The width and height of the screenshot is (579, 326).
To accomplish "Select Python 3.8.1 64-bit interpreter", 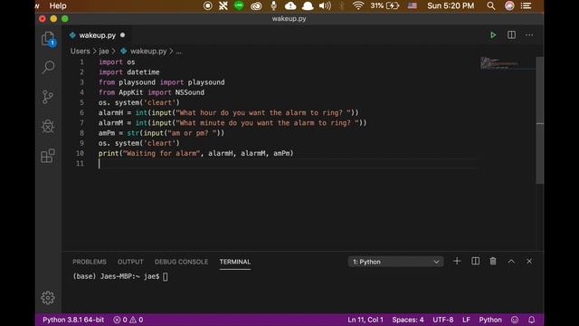I will tap(73, 320).
